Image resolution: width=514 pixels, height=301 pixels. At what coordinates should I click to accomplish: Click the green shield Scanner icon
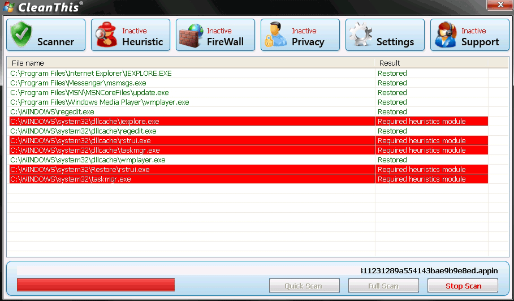tap(22, 35)
